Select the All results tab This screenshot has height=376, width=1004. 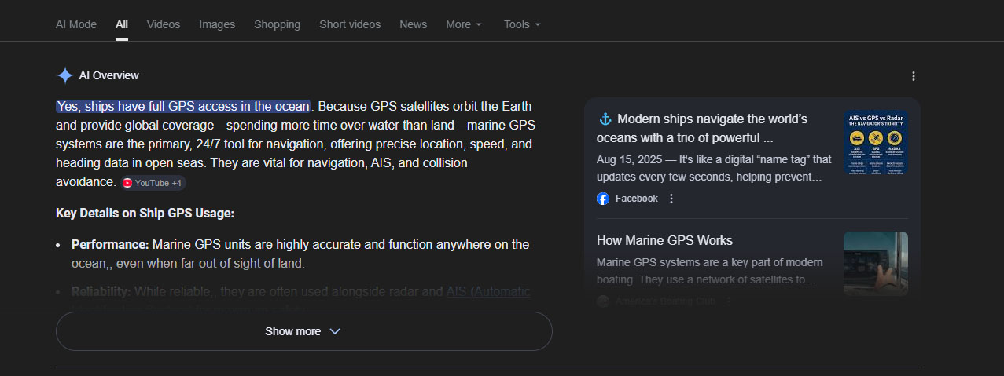(122, 24)
